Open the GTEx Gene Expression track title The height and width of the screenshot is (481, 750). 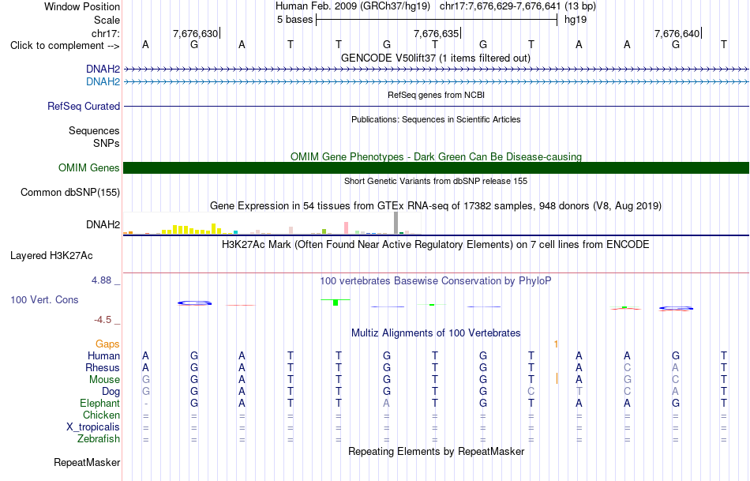(x=436, y=206)
